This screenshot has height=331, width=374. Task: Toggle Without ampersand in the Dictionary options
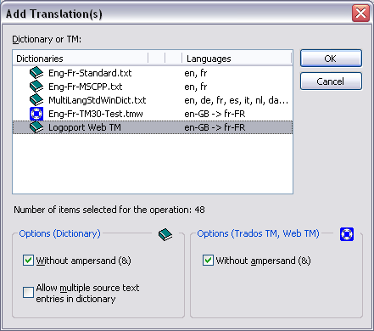28,261
